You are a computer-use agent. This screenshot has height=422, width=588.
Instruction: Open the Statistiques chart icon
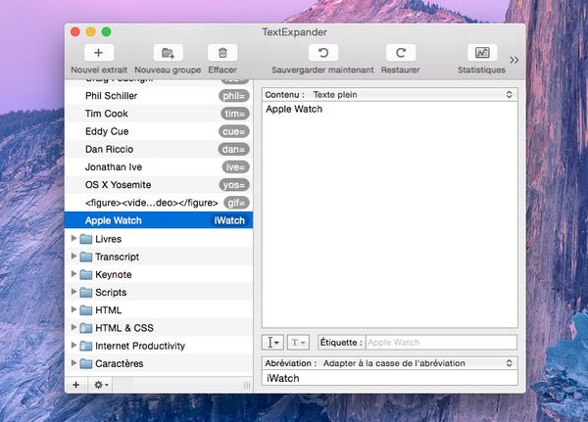click(x=482, y=53)
